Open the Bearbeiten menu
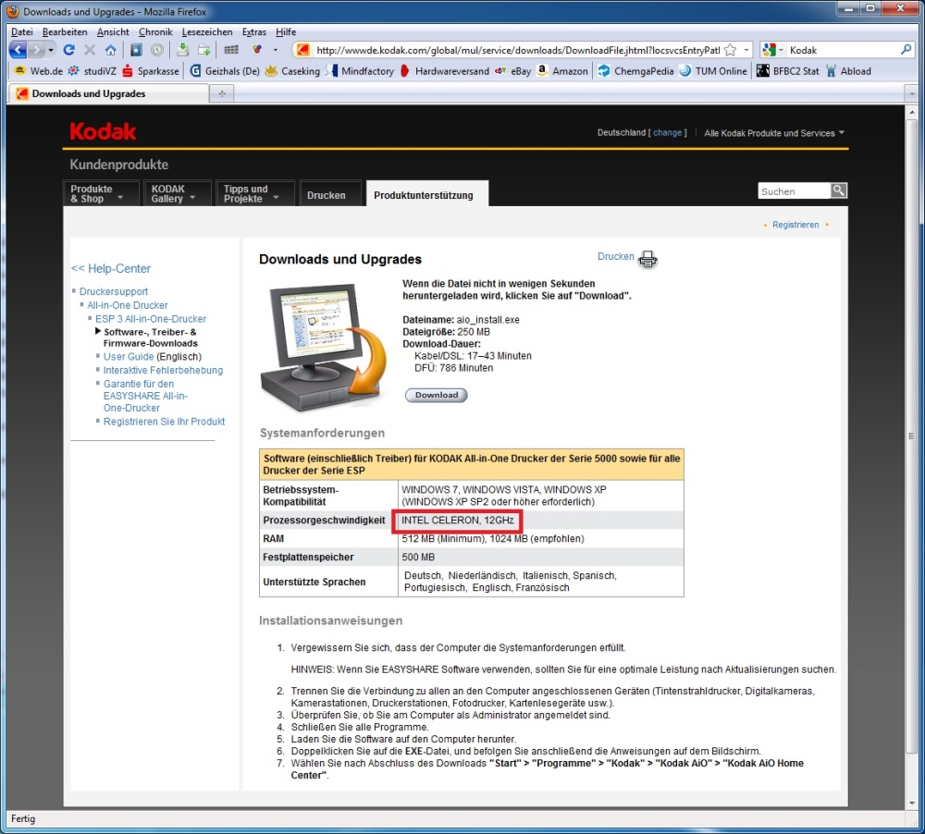 tap(65, 31)
